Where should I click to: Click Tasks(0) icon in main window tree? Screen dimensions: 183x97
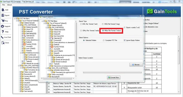pyautogui.click(x=25, y=61)
